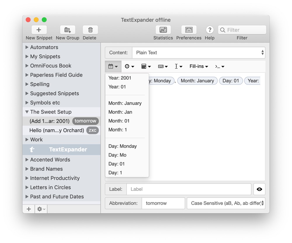Open the Preferences icon

click(x=189, y=30)
